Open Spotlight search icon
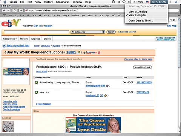The height and width of the screenshot is (136, 181). [x=176, y=2]
